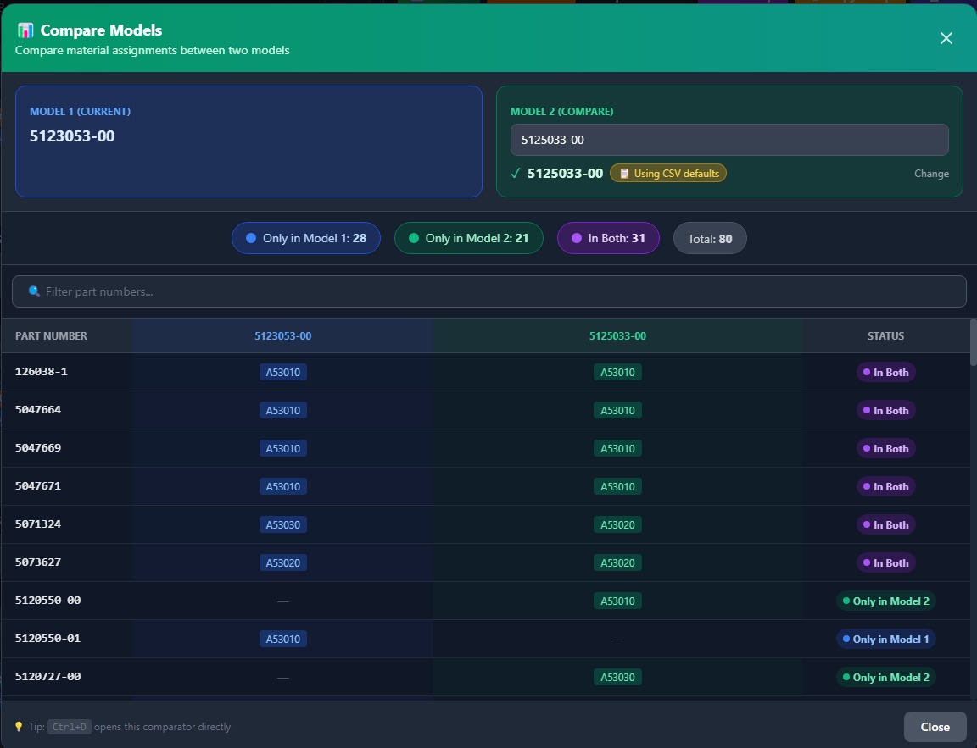977x748 pixels.
Task: Click the Using CSV defaults badge
Action: click(668, 174)
